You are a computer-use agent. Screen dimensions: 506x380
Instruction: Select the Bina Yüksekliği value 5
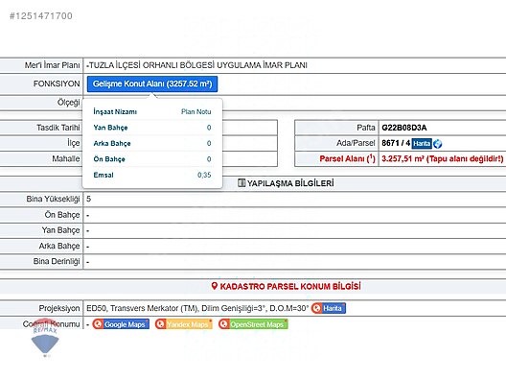89,199
